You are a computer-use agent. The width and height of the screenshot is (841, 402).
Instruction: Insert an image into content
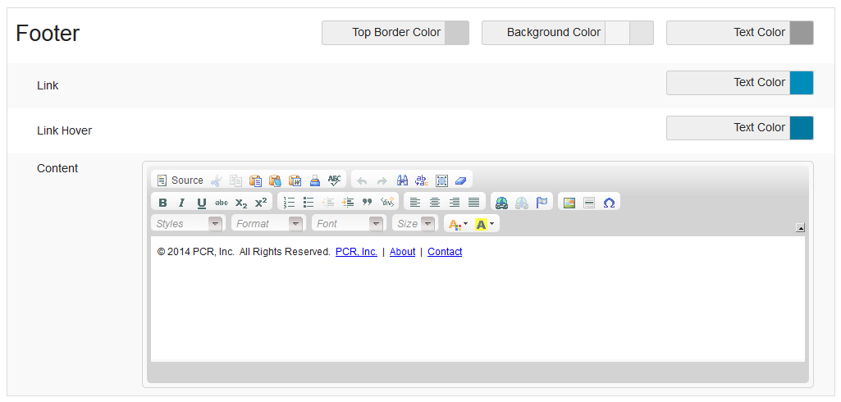(569, 203)
